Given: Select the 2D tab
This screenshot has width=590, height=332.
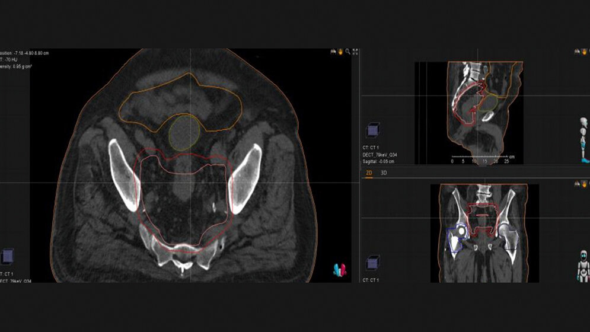Looking at the screenshot, I should (x=368, y=173).
